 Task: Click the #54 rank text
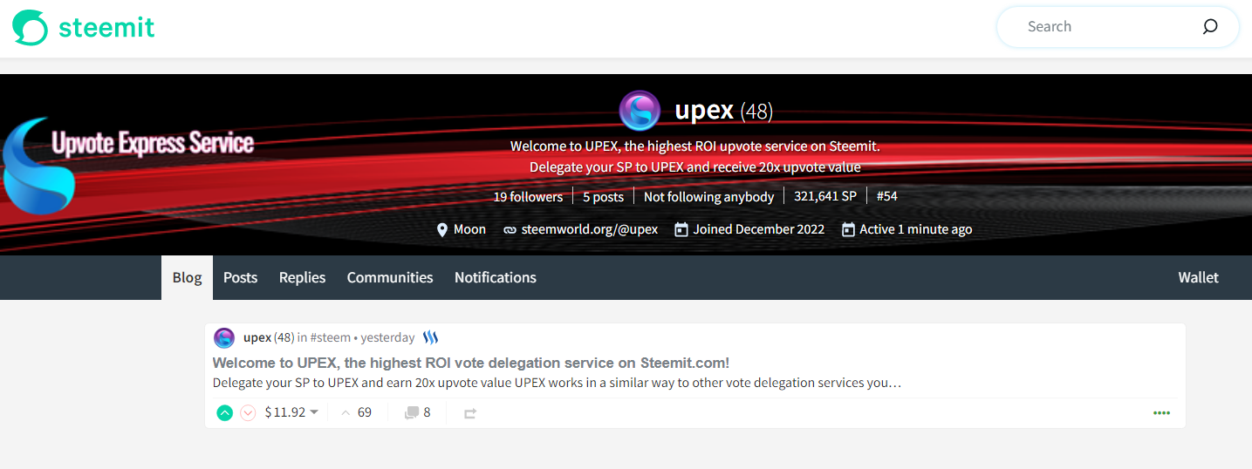[886, 196]
